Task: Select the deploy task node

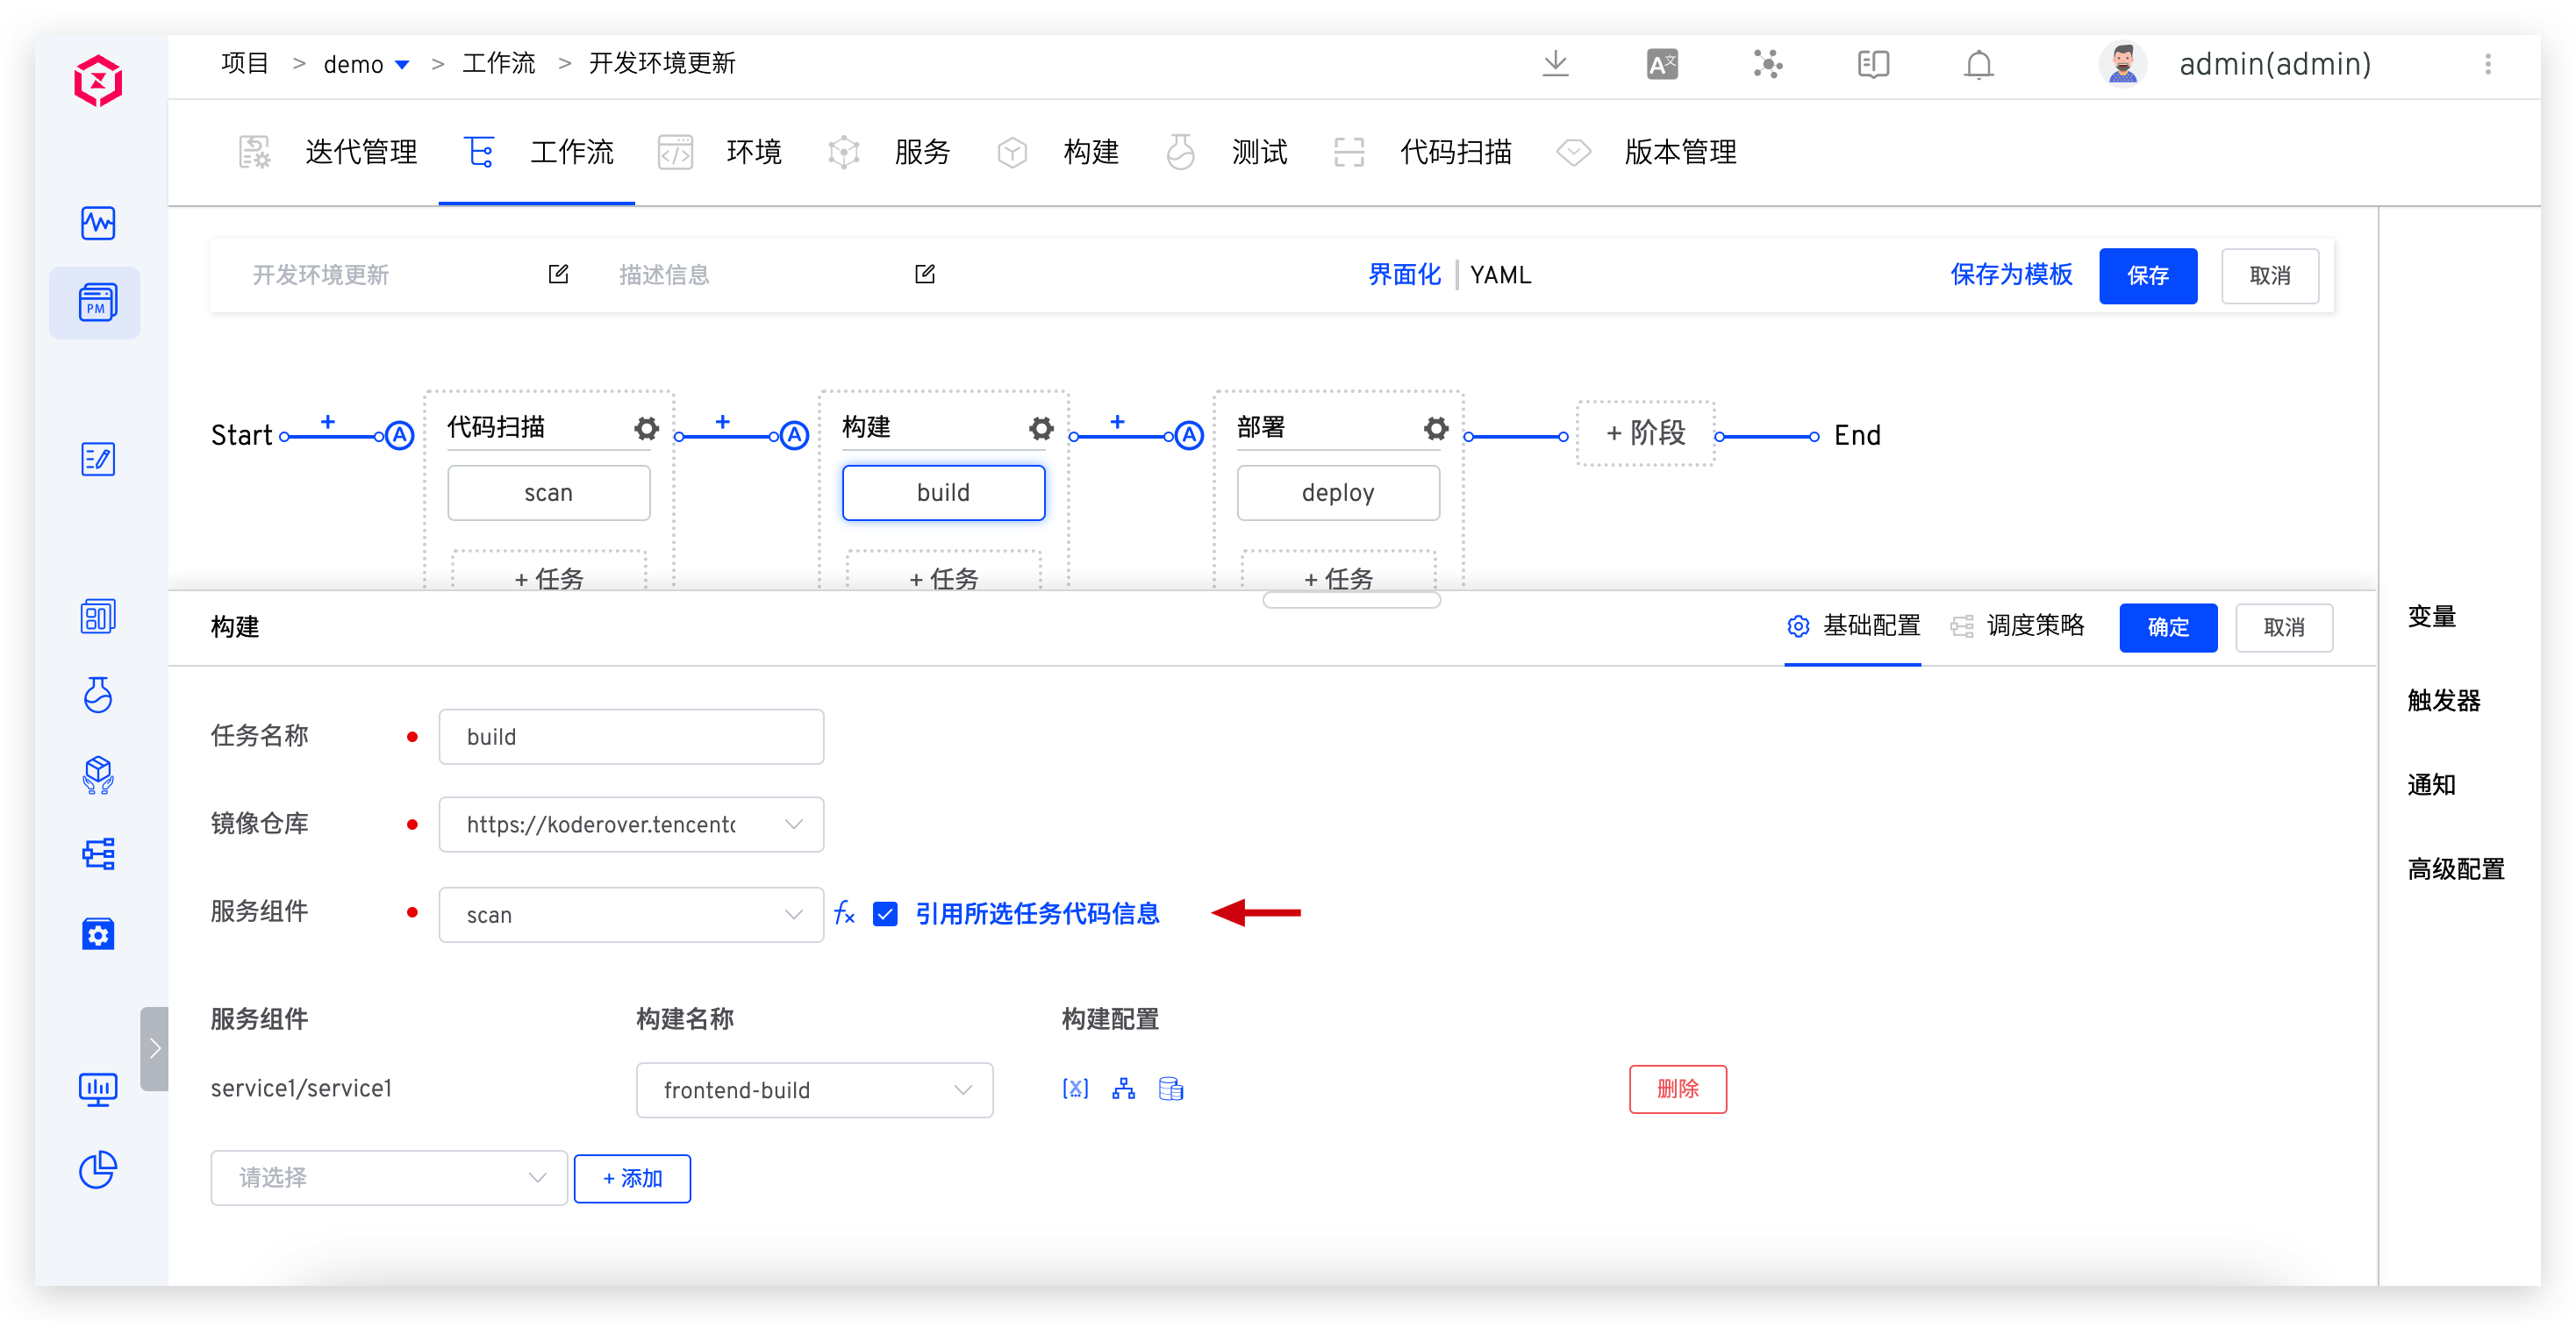Action: tap(1338, 493)
